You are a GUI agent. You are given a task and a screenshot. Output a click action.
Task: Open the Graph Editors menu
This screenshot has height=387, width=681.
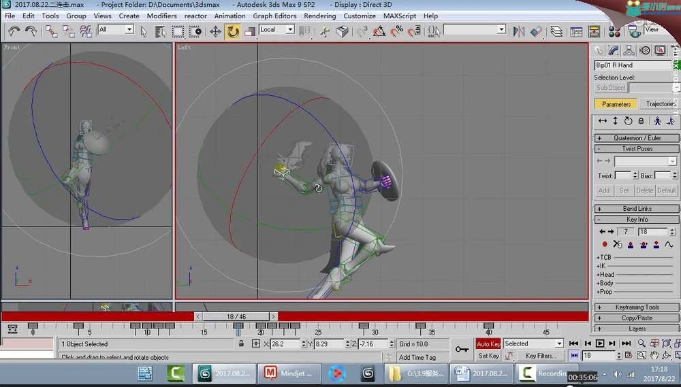click(x=274, y=16)
